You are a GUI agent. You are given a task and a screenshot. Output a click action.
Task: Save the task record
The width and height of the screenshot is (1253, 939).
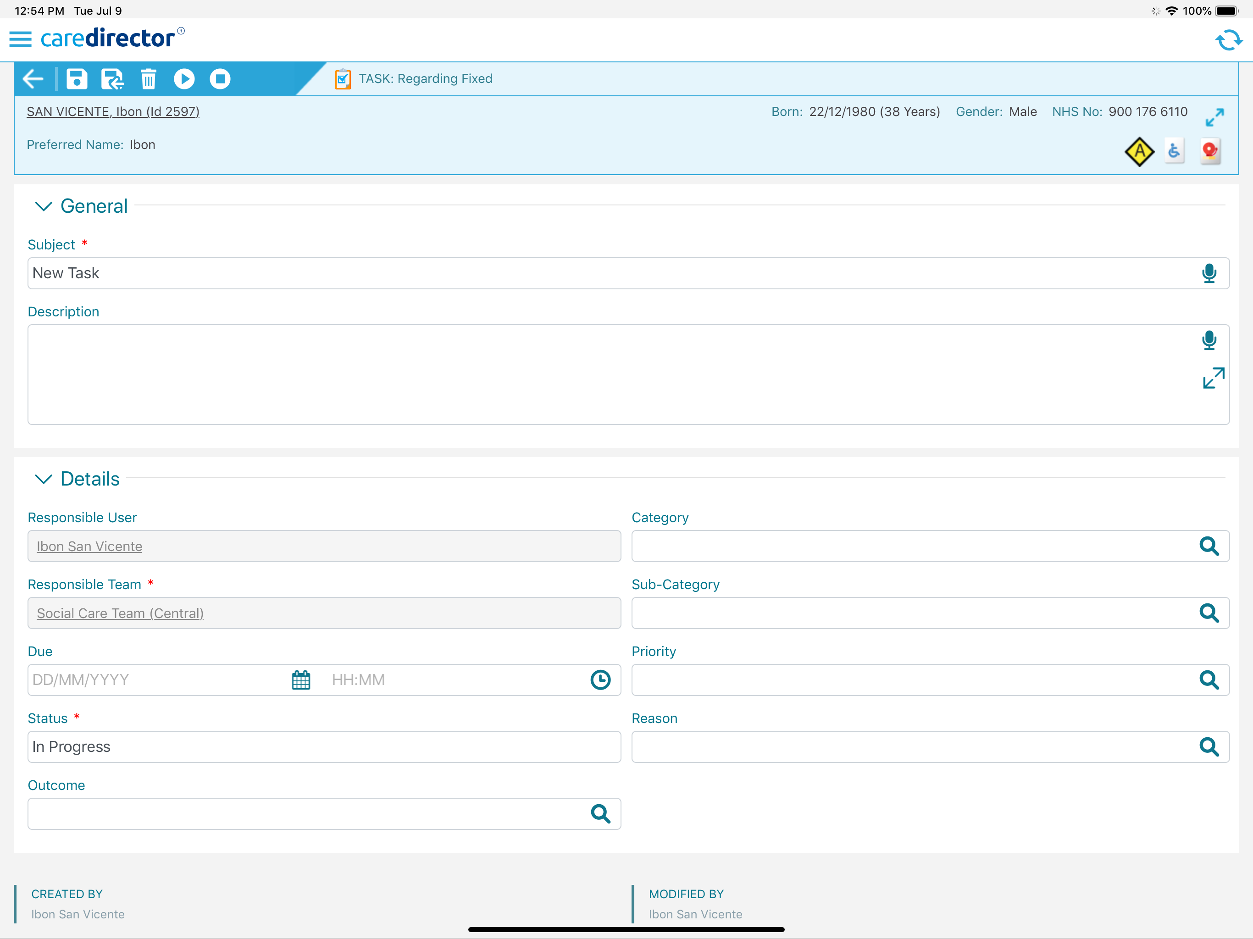point(77,79)
